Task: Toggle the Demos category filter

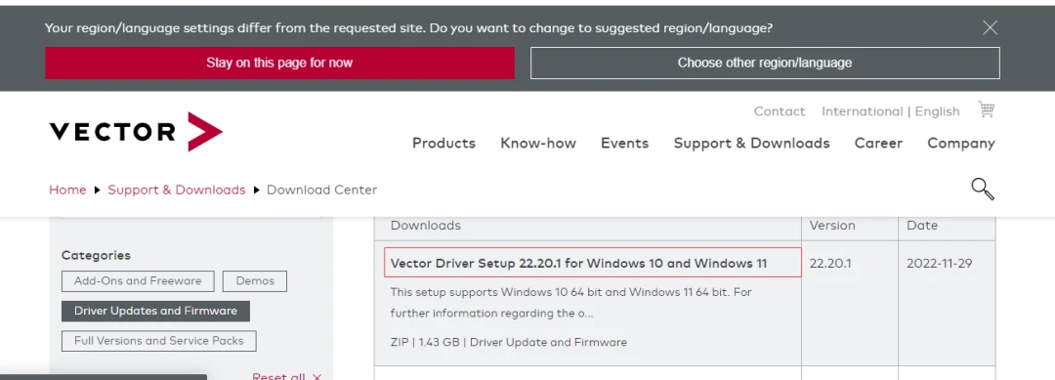Action: [255, 281]
